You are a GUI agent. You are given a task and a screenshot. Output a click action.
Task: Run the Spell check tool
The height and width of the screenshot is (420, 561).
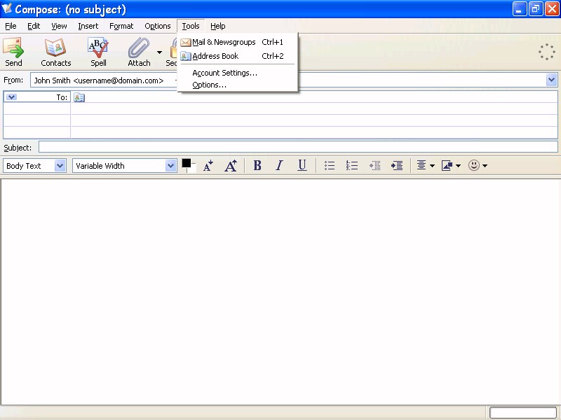(x=98, y=52)
